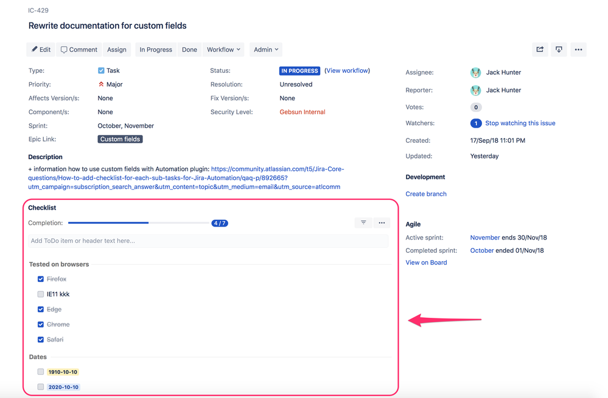
Task: Click the Resolution value Unresolved
Action: coord(296,84)
